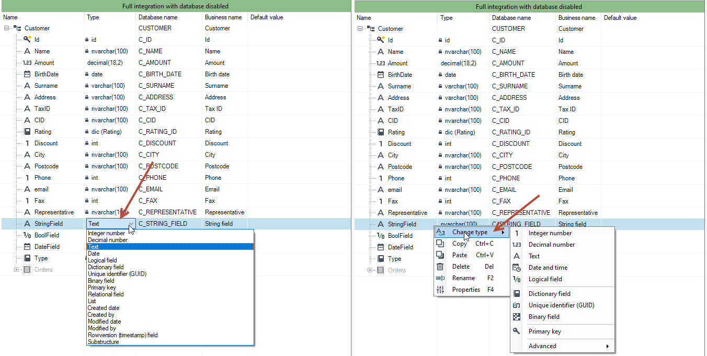
Task: Choose Logical field in the right submenu
Action: click(562, 279)
